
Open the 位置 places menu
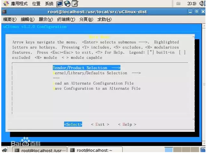click(x=36, y=4)
